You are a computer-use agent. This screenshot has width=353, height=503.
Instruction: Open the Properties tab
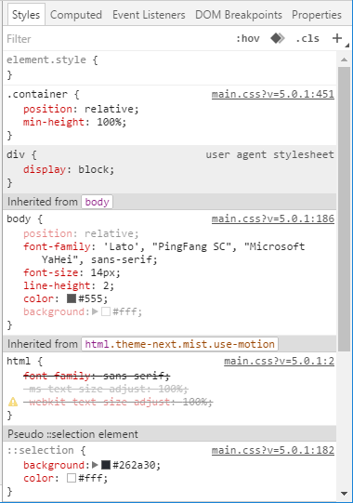(x=317, y=15)
